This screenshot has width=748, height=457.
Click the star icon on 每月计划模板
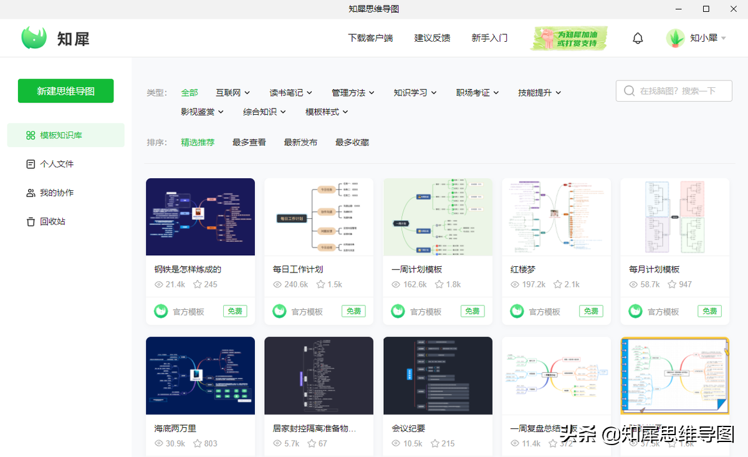tap(672, 284)
